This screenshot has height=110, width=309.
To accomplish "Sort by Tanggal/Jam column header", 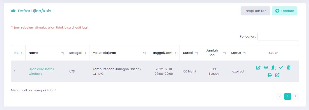I will pos(164,53).
